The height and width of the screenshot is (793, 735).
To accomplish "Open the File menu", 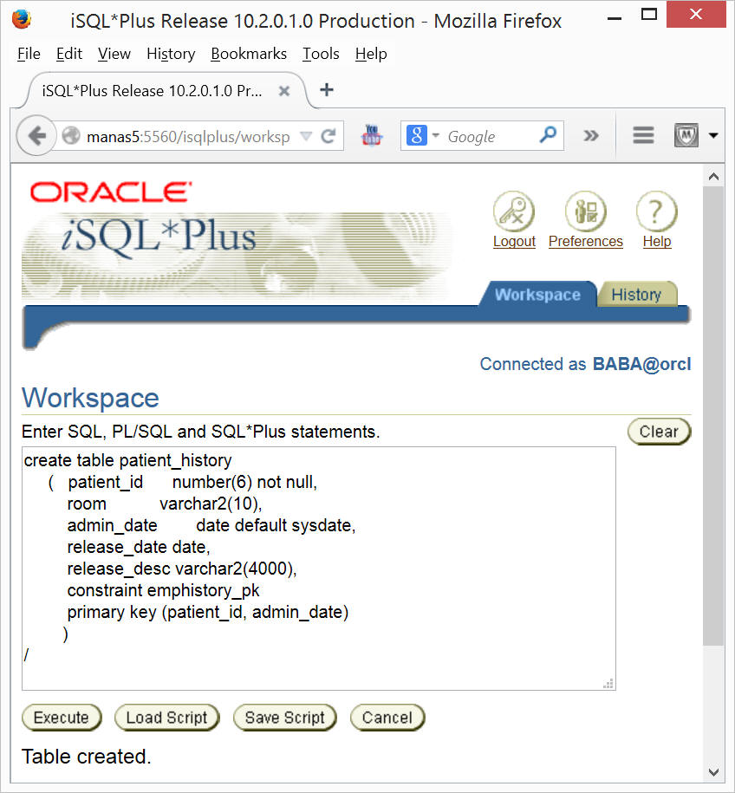I will coord(29,54).
